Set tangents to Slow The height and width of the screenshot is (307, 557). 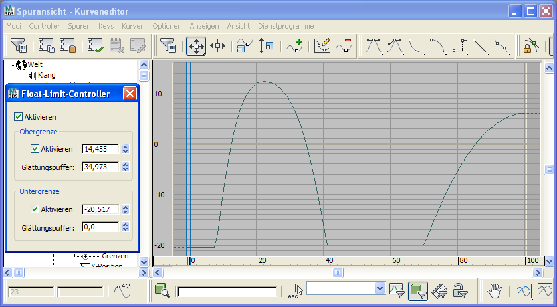[x=437, y=46]
